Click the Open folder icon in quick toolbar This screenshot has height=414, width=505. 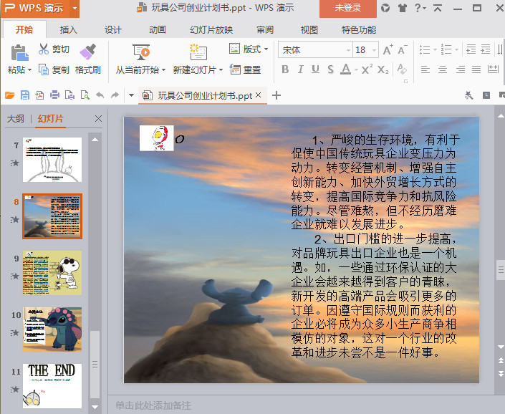[9, 95]
